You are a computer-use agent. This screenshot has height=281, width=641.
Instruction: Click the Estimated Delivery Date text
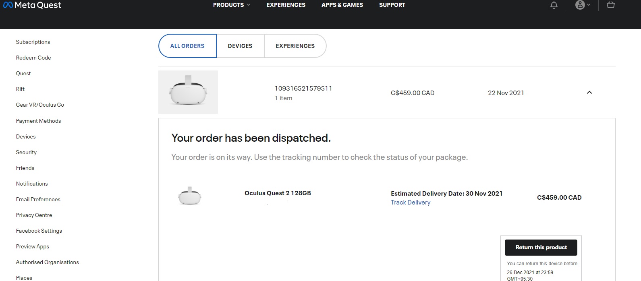447,194
